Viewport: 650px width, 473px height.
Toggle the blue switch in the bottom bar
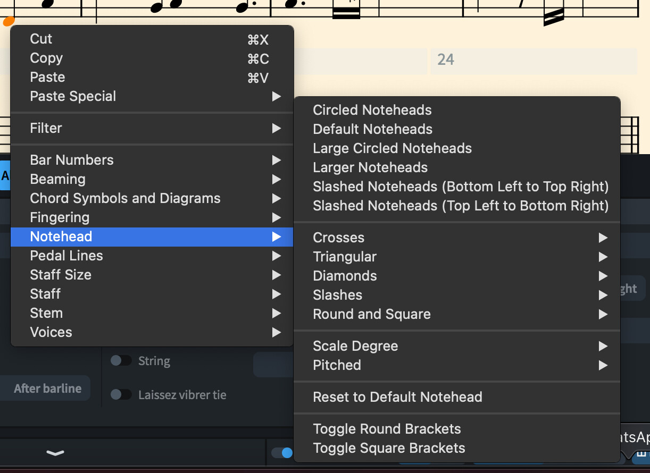pos(282,453)
